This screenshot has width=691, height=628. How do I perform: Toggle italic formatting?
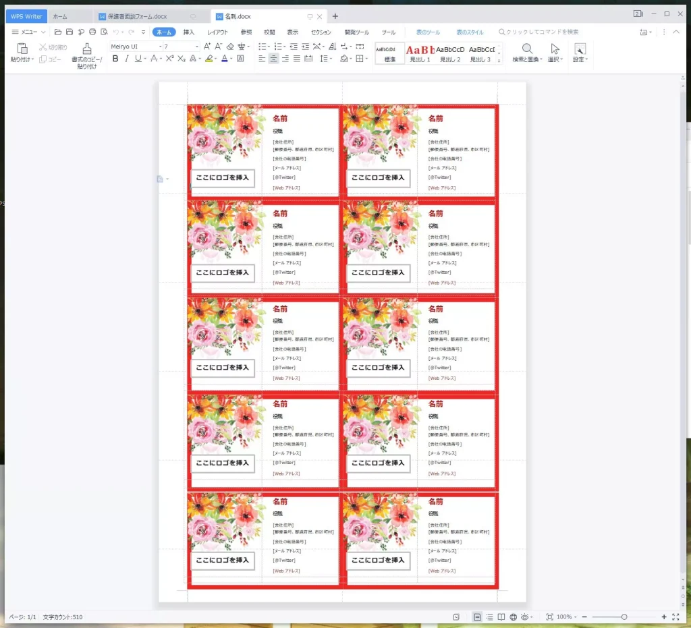click(126, 59)
